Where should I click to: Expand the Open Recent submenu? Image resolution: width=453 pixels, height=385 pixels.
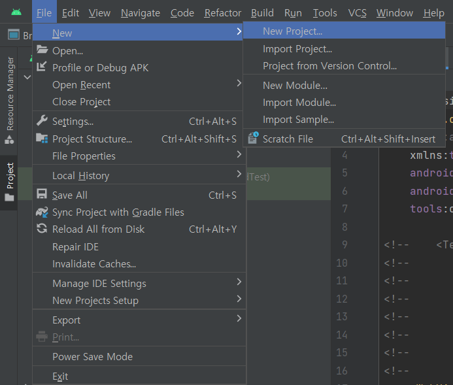[239, 84]
